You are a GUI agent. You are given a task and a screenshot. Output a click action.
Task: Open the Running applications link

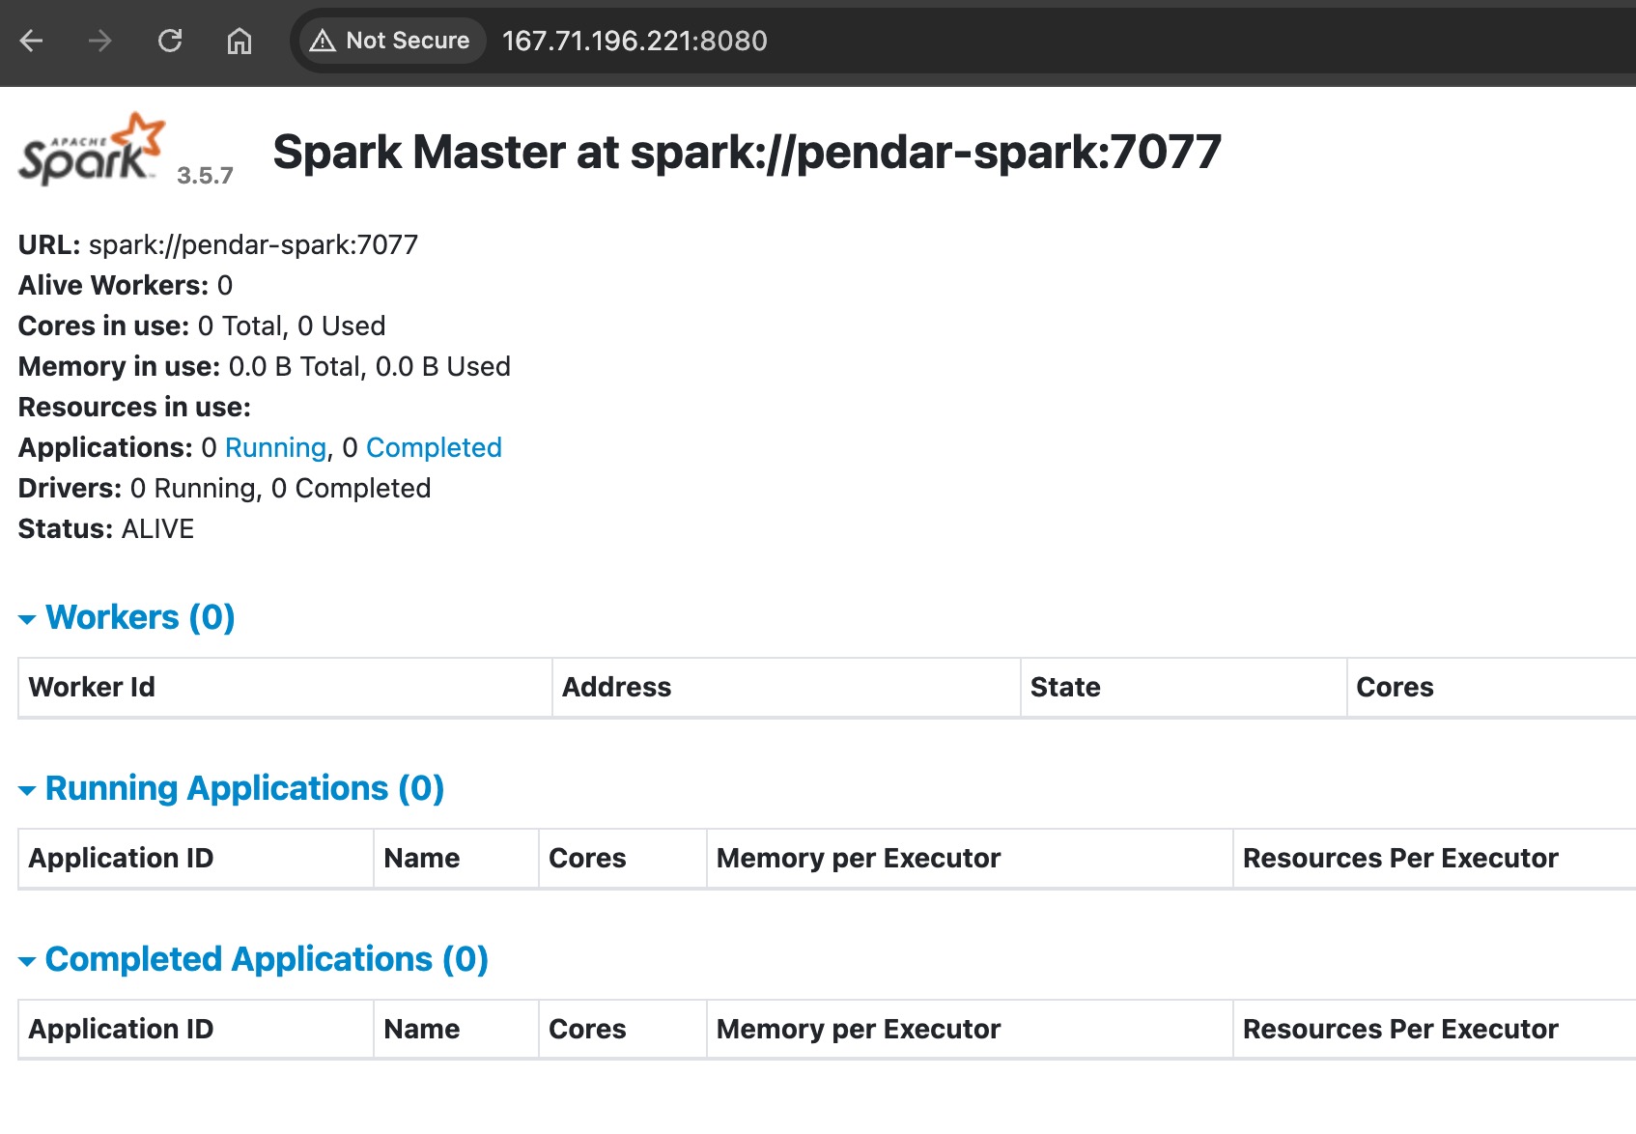coord(275,447)
